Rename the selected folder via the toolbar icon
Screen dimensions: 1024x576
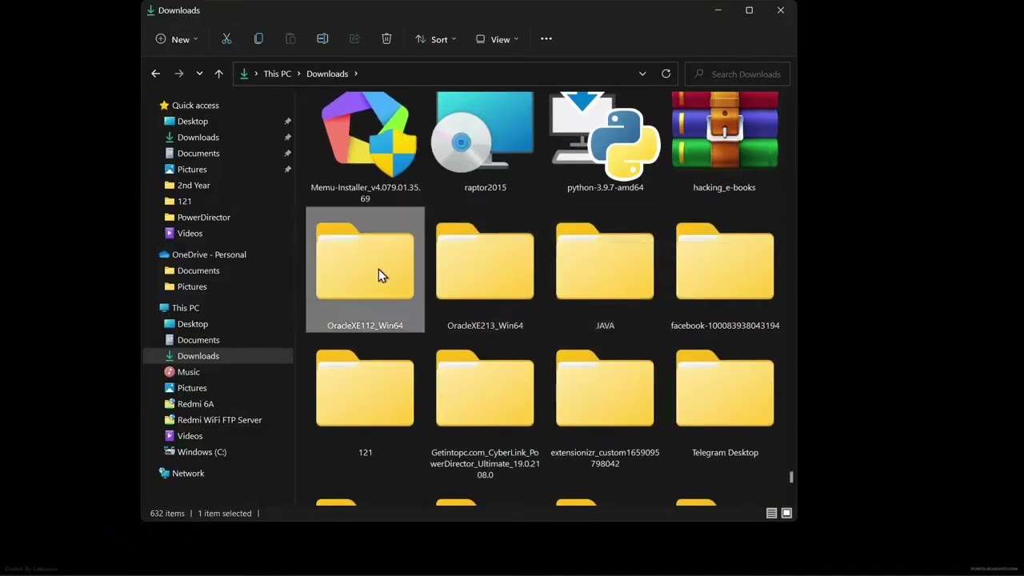tap(322, 39)
